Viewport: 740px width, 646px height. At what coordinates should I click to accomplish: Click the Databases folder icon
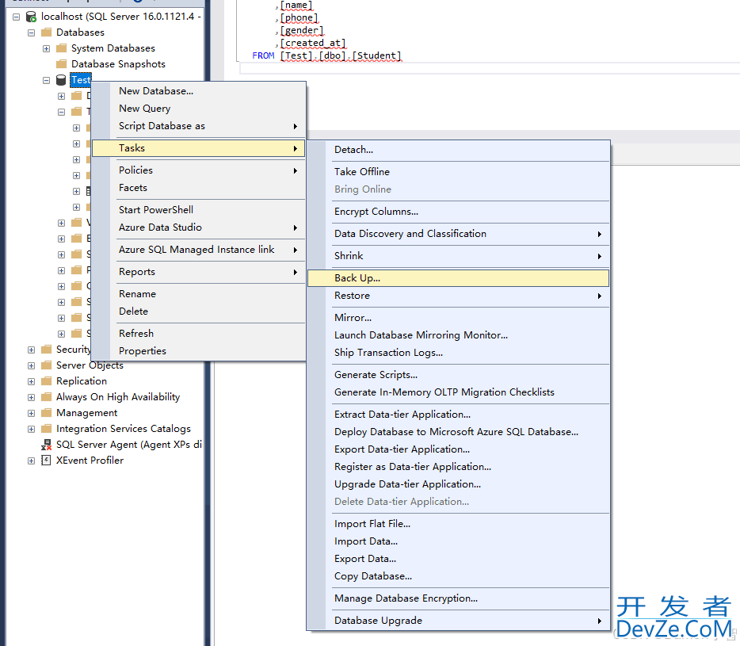click(x=46, y=32)
